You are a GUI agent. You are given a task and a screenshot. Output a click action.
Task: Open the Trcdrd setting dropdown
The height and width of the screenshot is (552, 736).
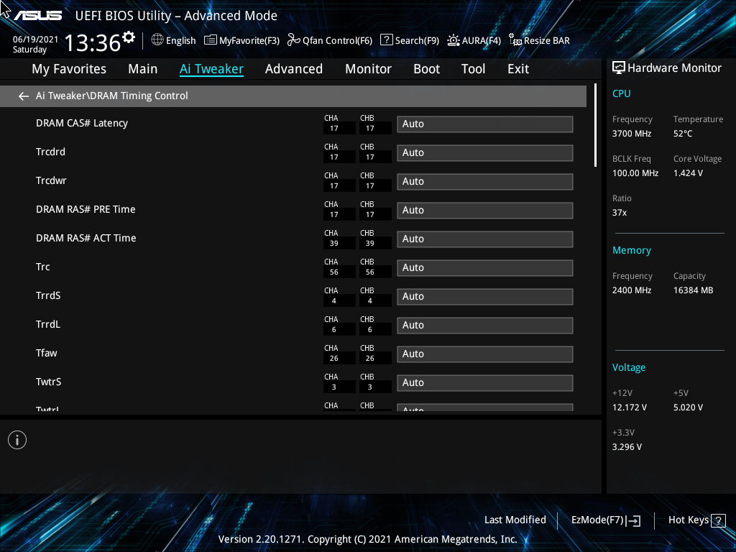tap(484, 152)
